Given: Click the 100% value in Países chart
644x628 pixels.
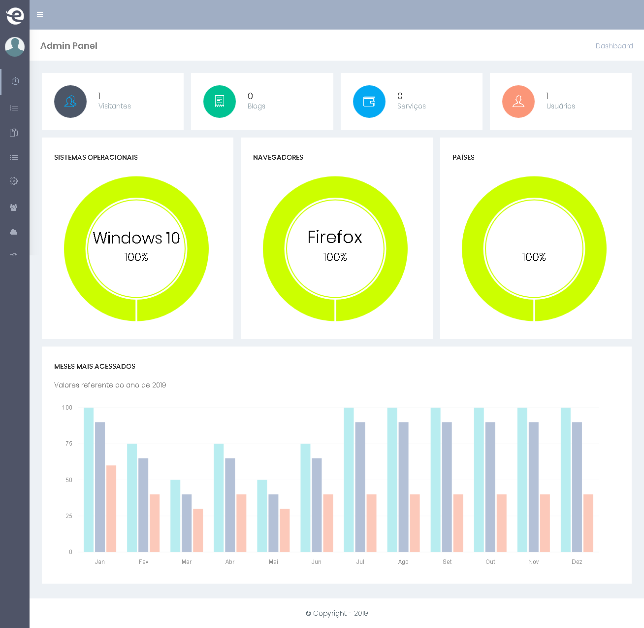Looking at the screenshot, I should 534,257.
